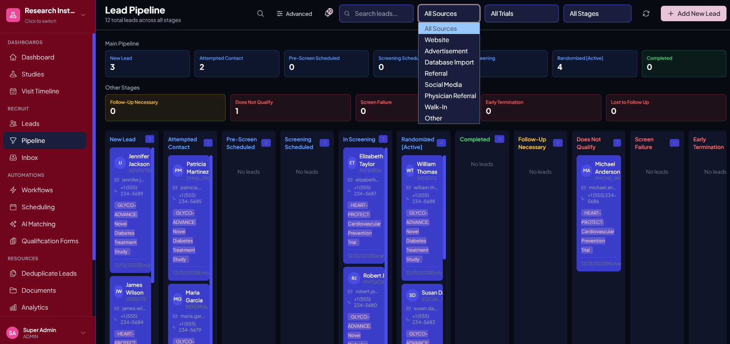Choose All Sources option in list
The width and height of the screenshot is (730, 344).
449,29
